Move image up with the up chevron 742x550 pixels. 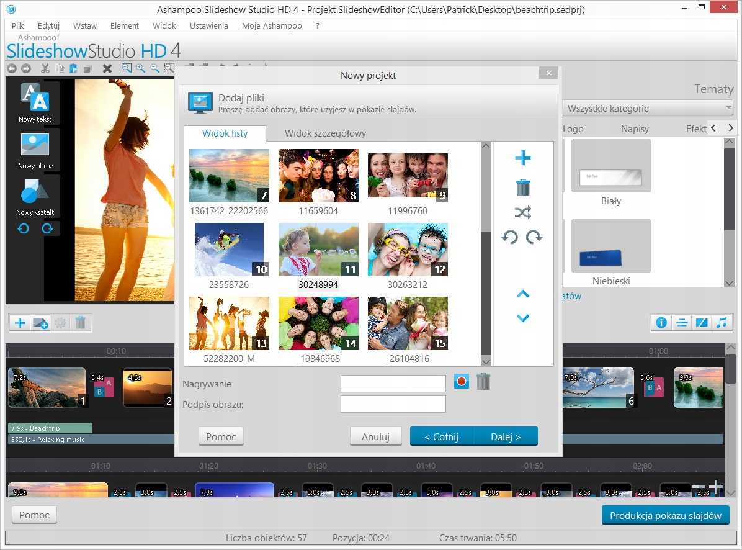pyautogui.click(x=523, y=294)
